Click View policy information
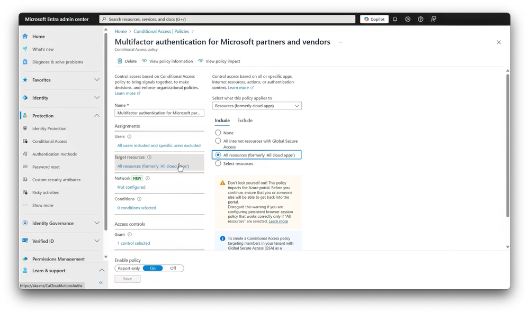 tap(167, 61)
